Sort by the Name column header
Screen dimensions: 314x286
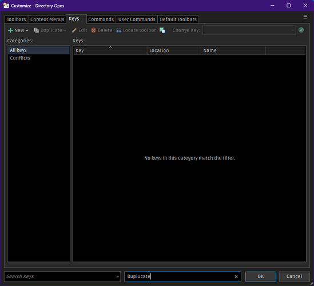pos(233,50)
